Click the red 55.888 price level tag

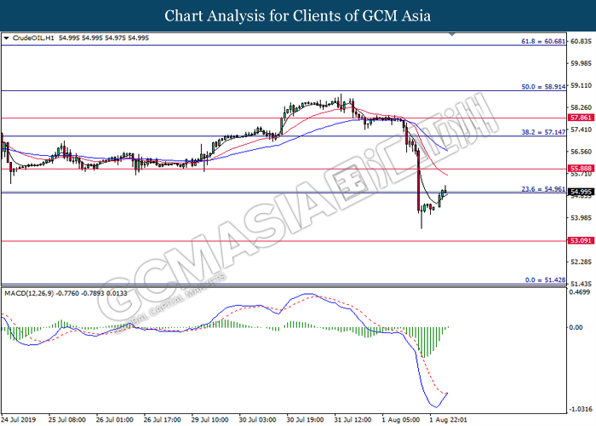point(581,168)
